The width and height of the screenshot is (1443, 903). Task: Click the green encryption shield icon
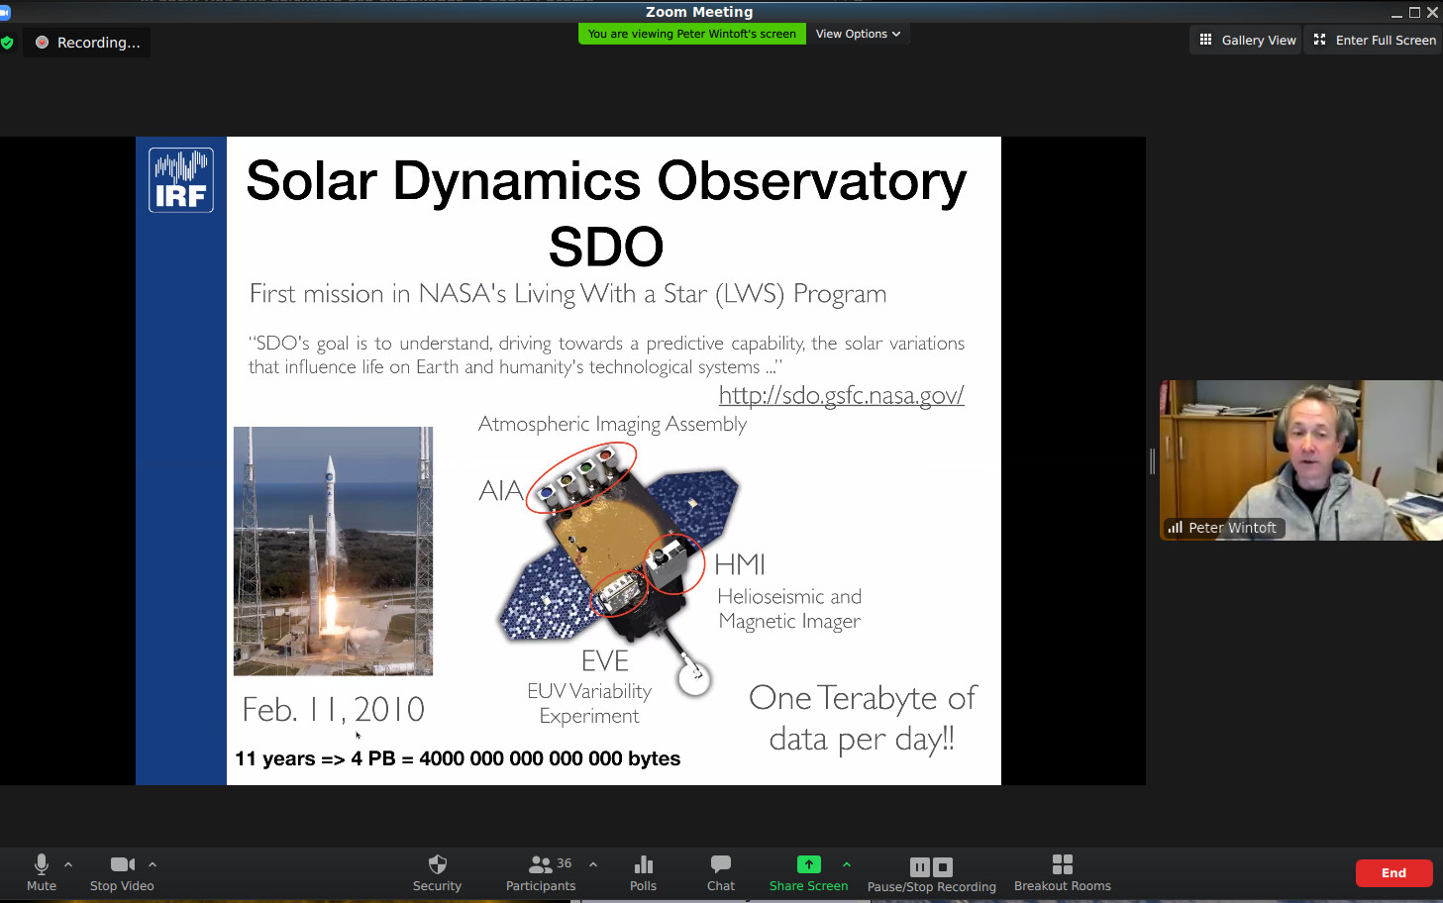[x=7, y=43]
